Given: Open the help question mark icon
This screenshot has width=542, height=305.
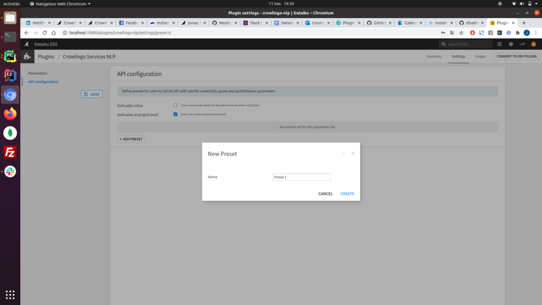Looking at the screenshot, I should tap(511, 44).
